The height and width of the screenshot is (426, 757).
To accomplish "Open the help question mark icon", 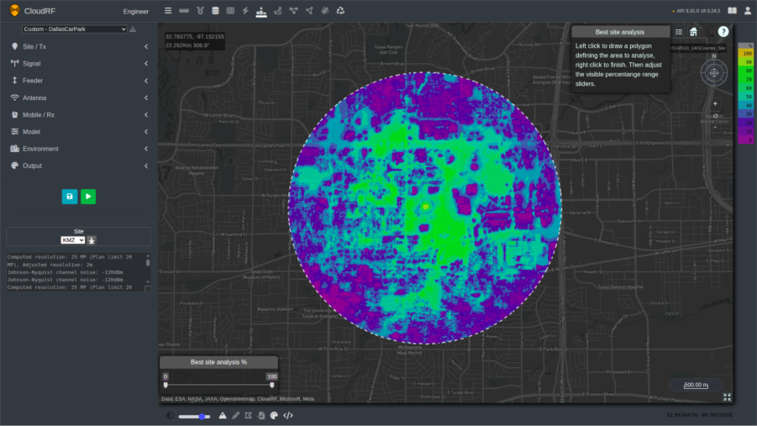I will click(x=723, y=32).
